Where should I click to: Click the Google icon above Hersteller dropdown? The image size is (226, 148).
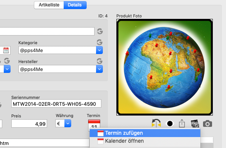tap(99, 61)
